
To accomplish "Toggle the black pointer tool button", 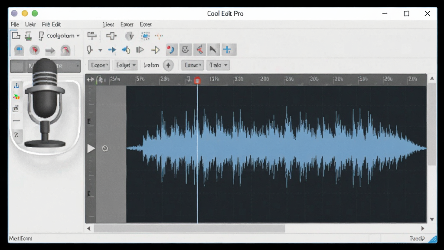I will tap(213, 50).
